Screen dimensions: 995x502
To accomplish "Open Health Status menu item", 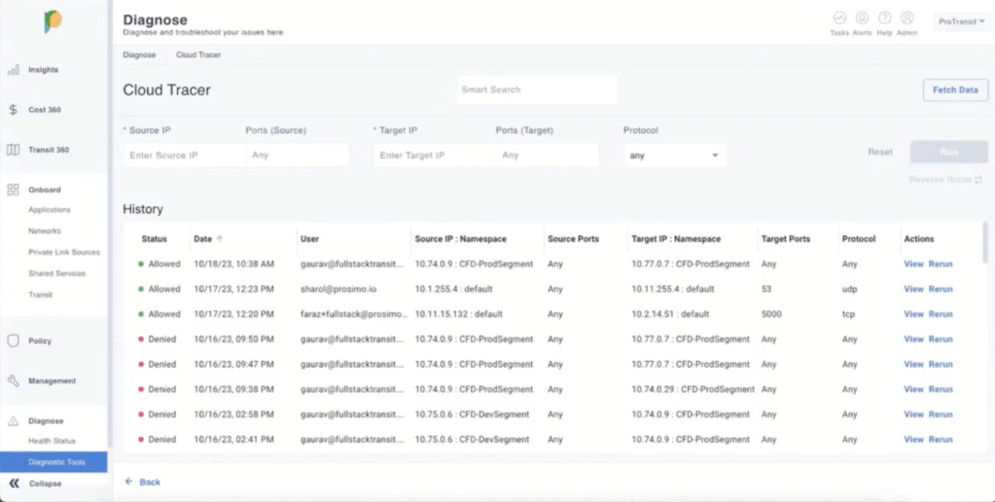I will [52, 442].
